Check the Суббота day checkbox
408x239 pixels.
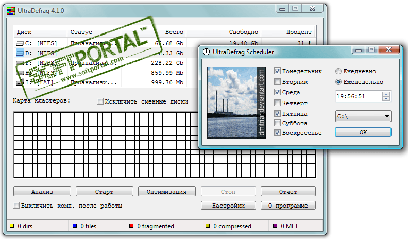pyautogui.click(x=277, y=123)
